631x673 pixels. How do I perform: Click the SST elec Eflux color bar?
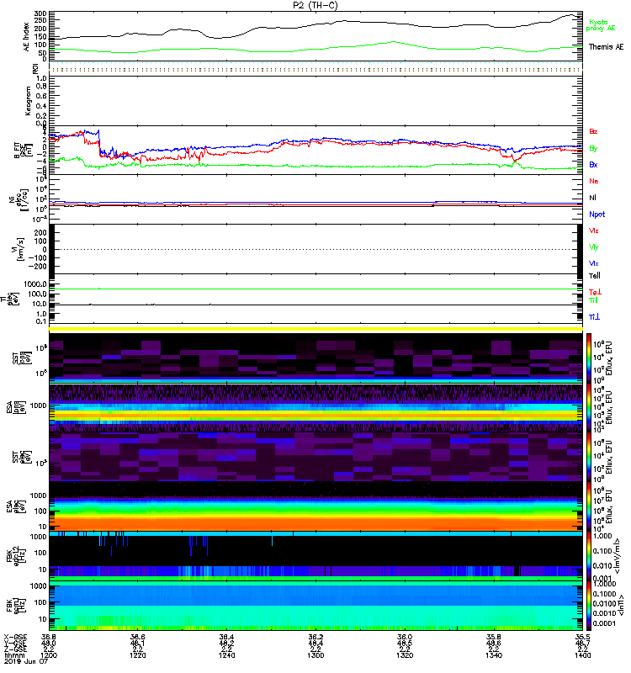tap(589, 457)
